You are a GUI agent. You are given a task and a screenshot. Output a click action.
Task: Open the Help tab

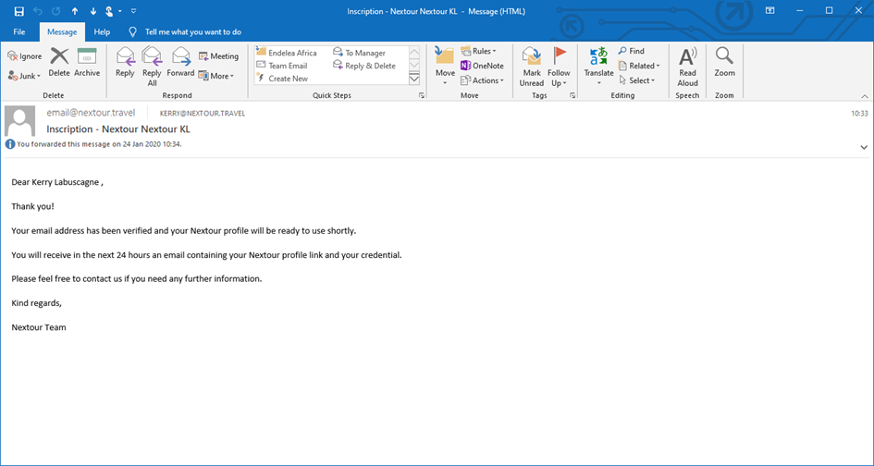pos(102,31)
